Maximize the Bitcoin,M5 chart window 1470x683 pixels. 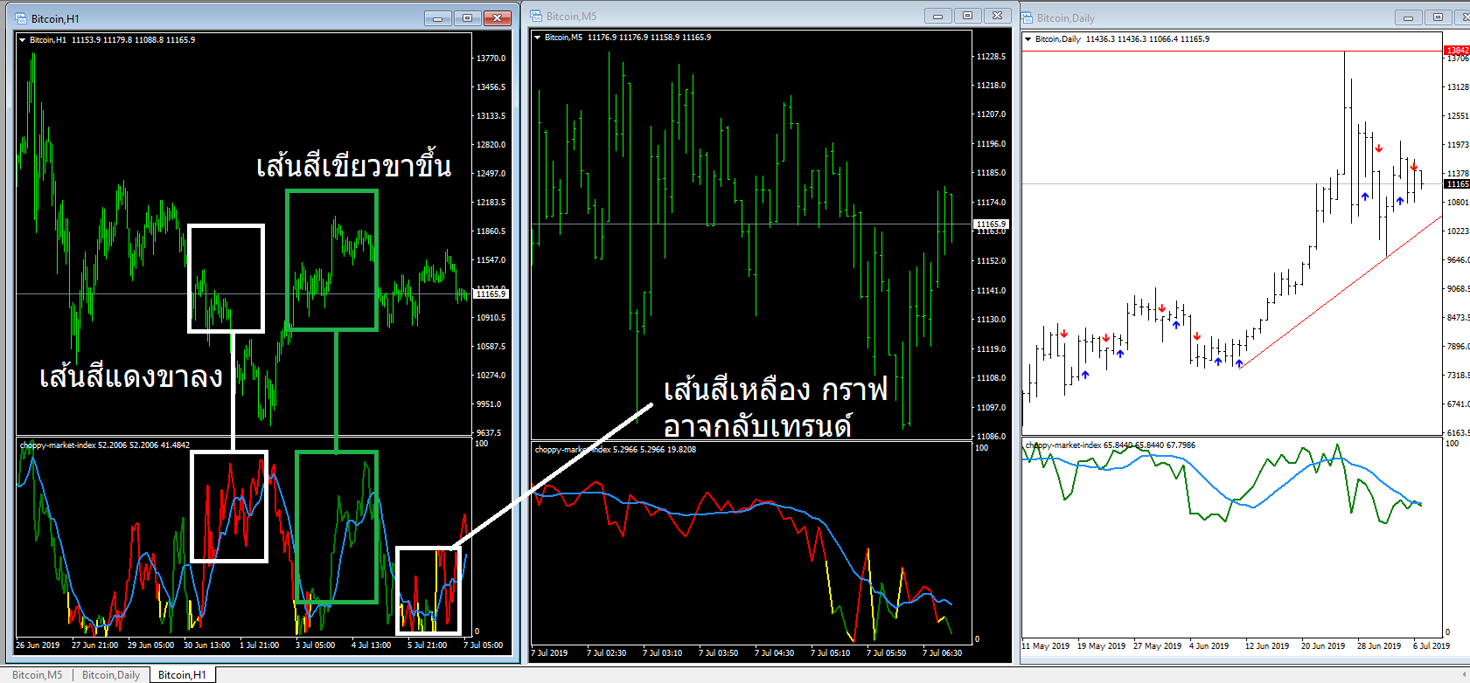[x=967, y=16]
